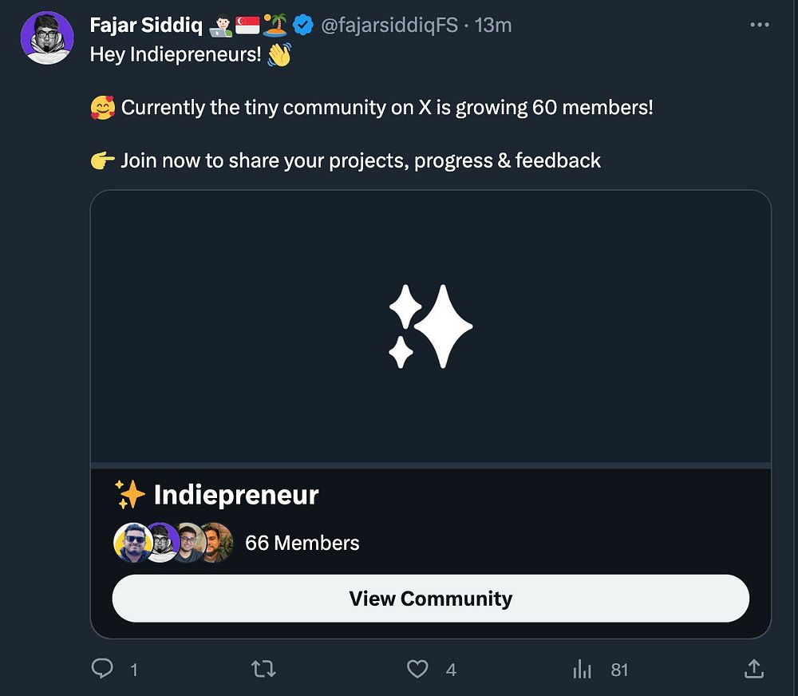Click the 13m timestamp
The width and height of the screenshot is (798, 696).
coord(493,26)
